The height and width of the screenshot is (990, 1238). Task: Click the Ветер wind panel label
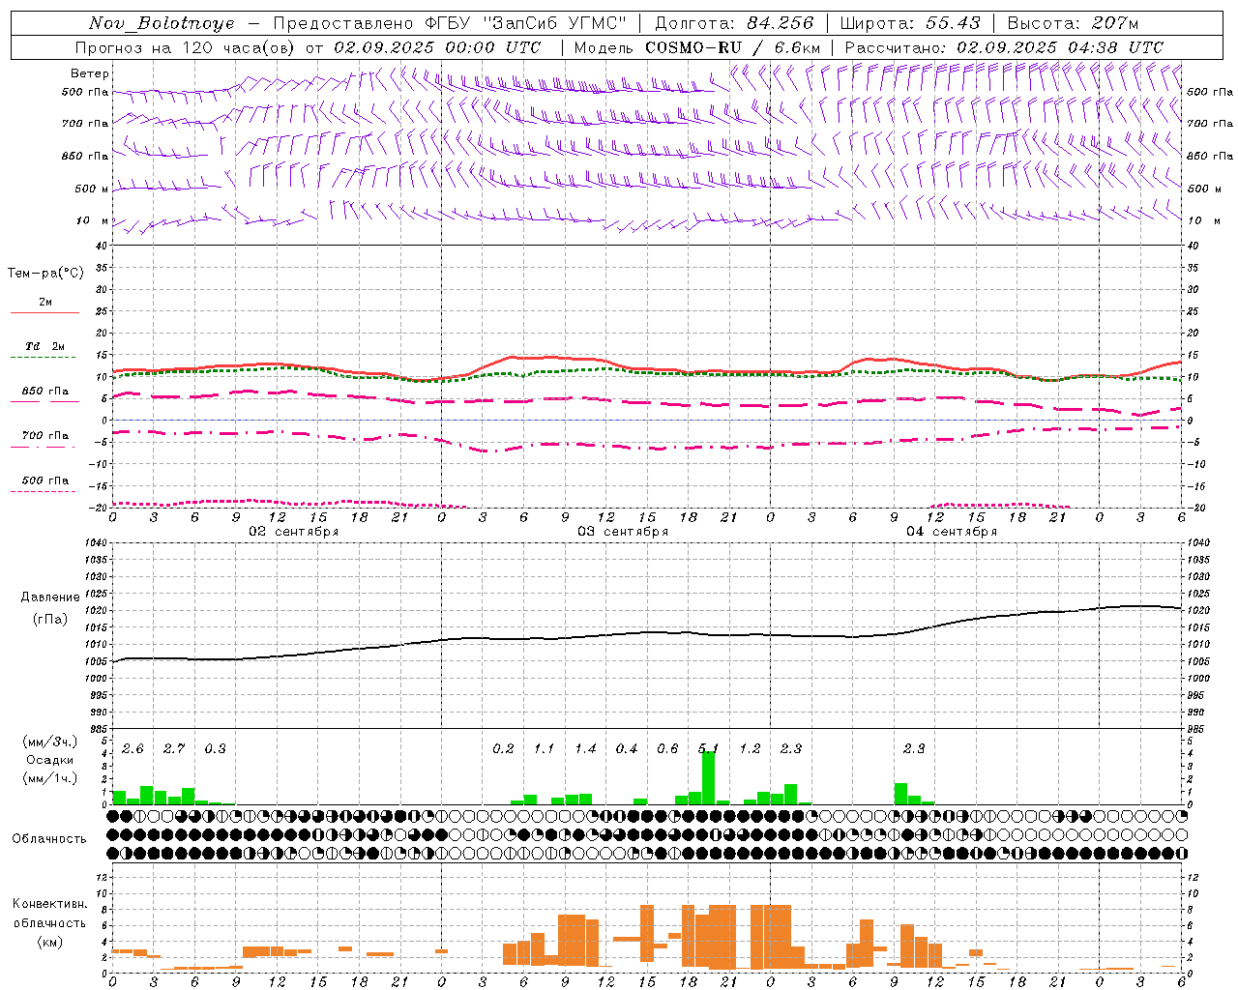coord(90,73)
